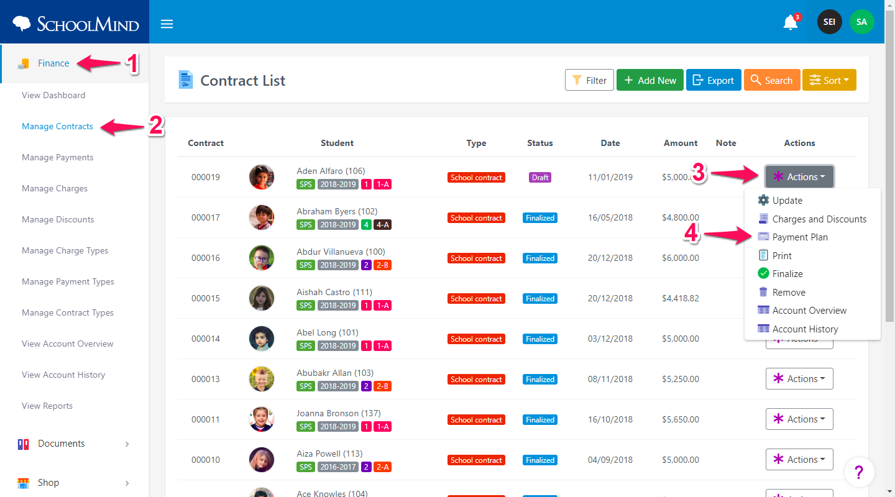The height and width of the screenshot is (497, 895).
Task: Select Remove from the Actions menu
Action: click(x=812, y=292)
